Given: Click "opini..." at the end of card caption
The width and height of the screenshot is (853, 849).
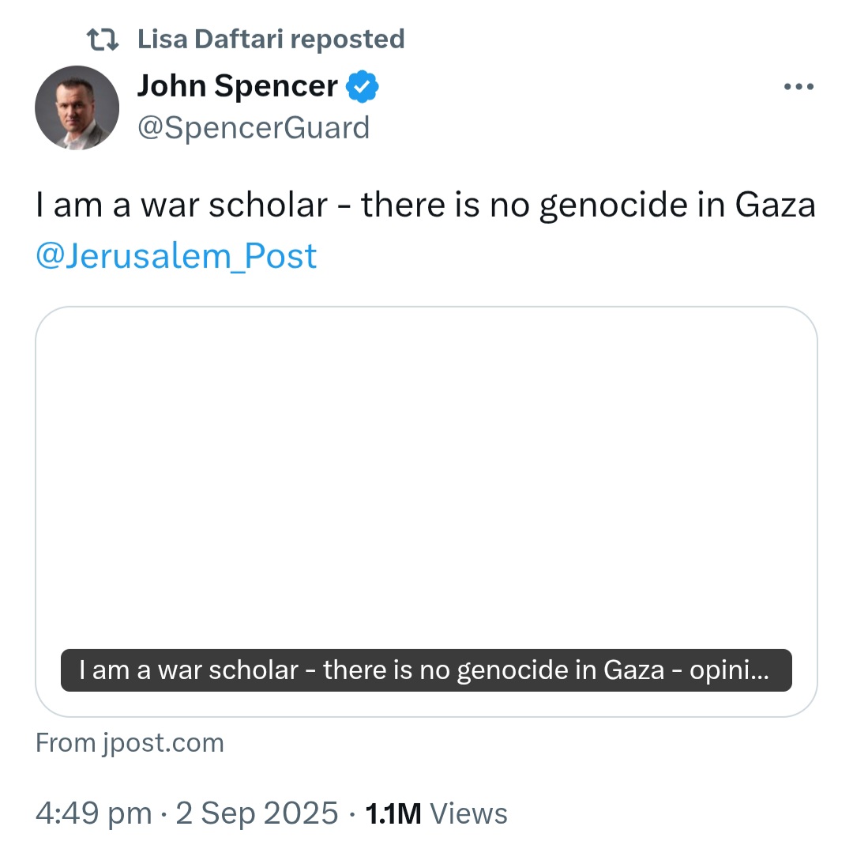Looking at the screenshot, I should [730, 671].
